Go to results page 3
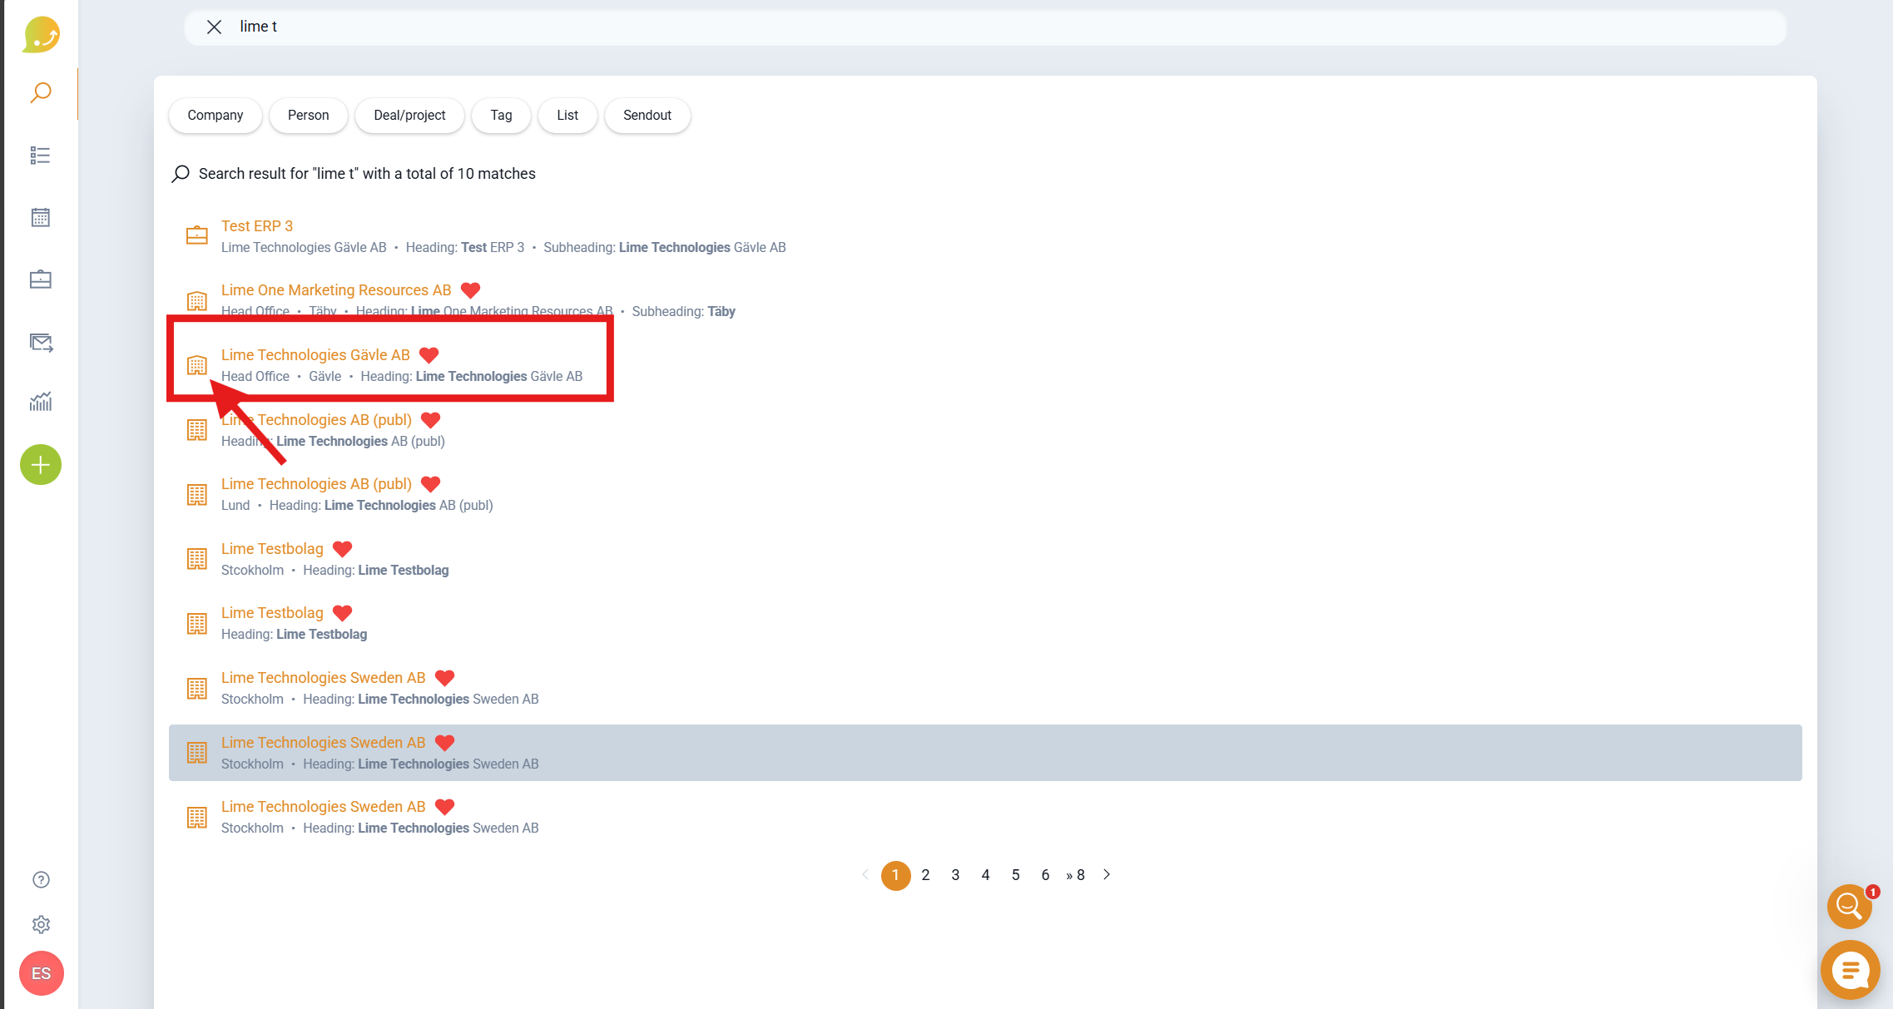 pos(955,875)
